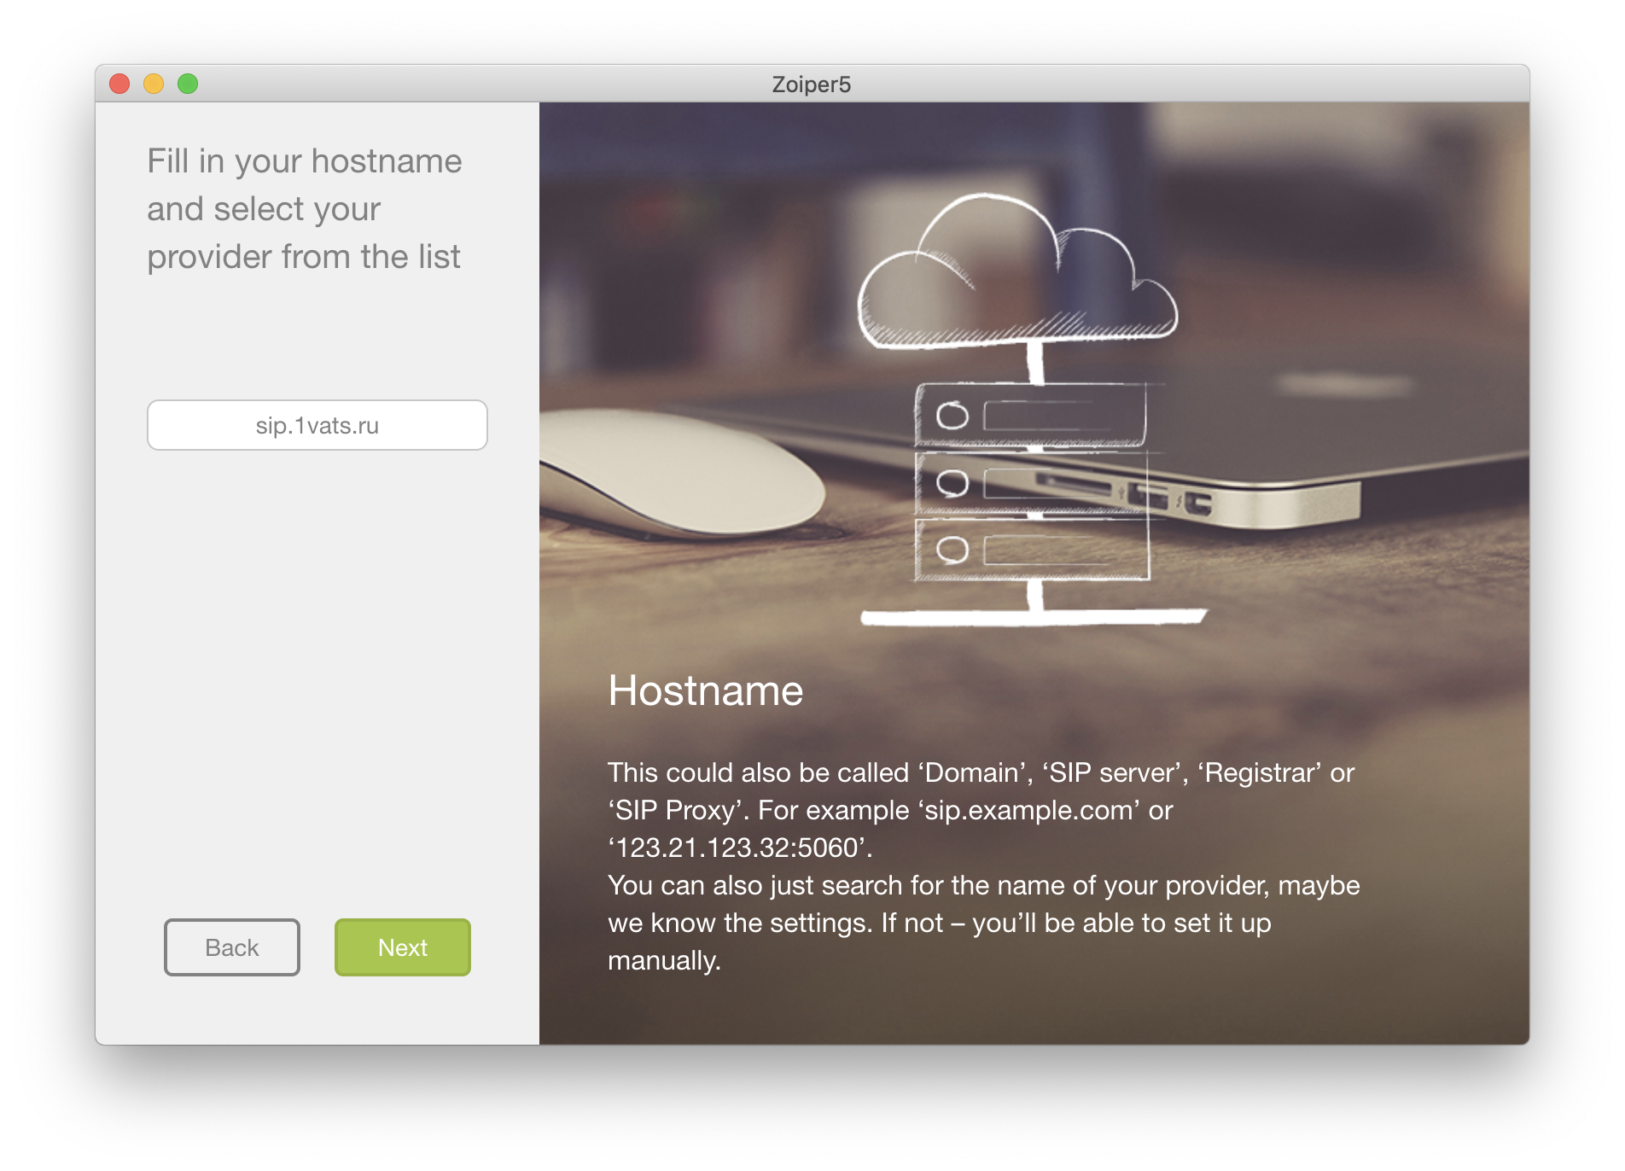Image resolution: width=1625 pixels, height=1171 pixels.
Task: Click the middle server unit in the illustration
Action: point(1031,483)
